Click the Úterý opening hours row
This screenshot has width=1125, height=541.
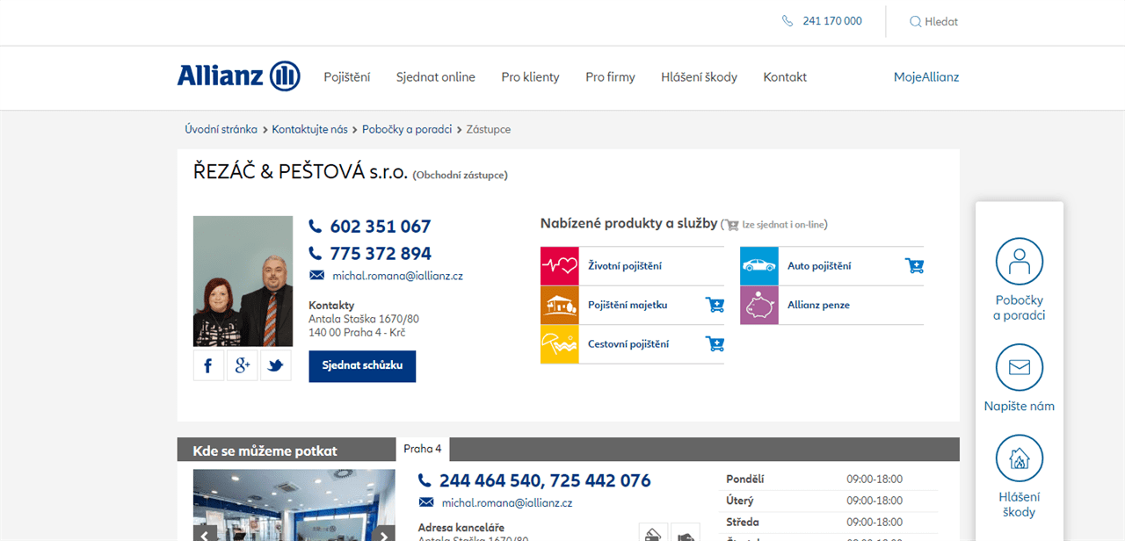coord(829,501)
